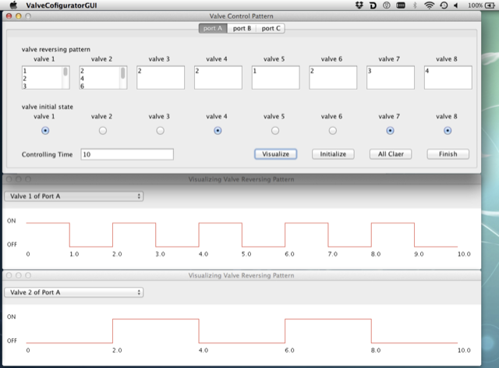This screenshot has width=499, height=368.
Task: Click the volume speaker icon
Action: (x=456, y=5)
